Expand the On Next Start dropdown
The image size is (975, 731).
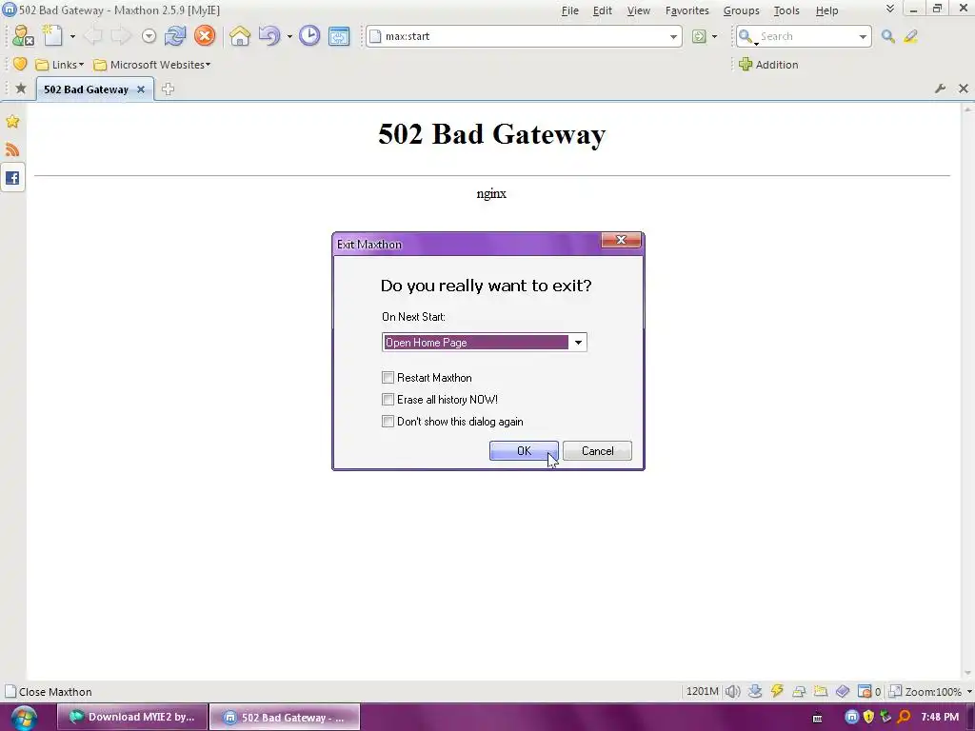point(578,343)
